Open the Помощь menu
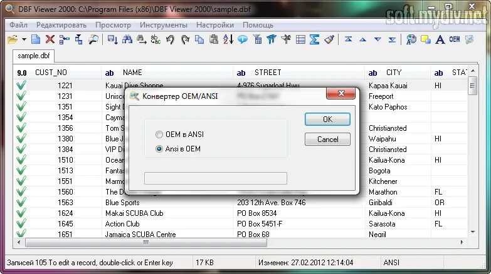The width and height of the screenshot is (491, 274). coord(258,25)
